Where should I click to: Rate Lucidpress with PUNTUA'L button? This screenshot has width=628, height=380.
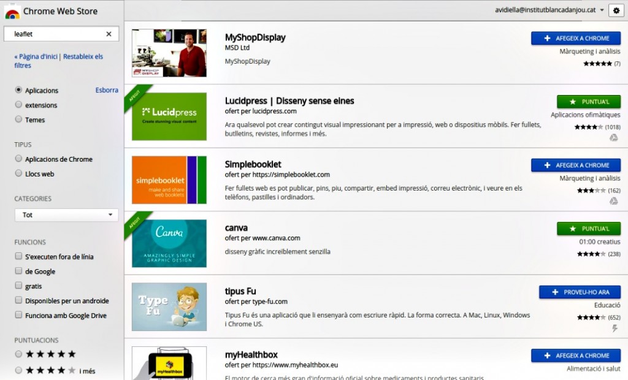coord(589,102)
